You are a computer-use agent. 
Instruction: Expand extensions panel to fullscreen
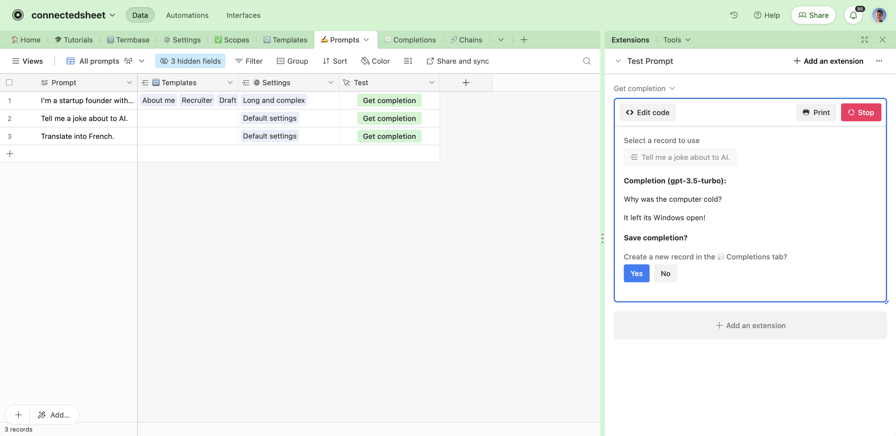(x=864, y=40)
